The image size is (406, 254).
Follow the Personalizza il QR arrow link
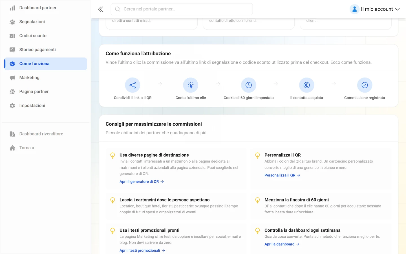[282, 175]
